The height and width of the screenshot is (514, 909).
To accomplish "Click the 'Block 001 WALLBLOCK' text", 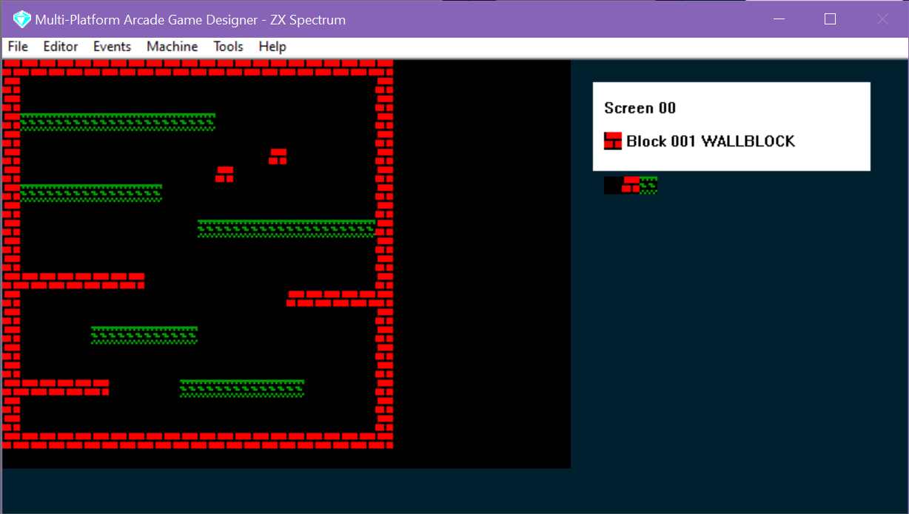I will point(711,141).
